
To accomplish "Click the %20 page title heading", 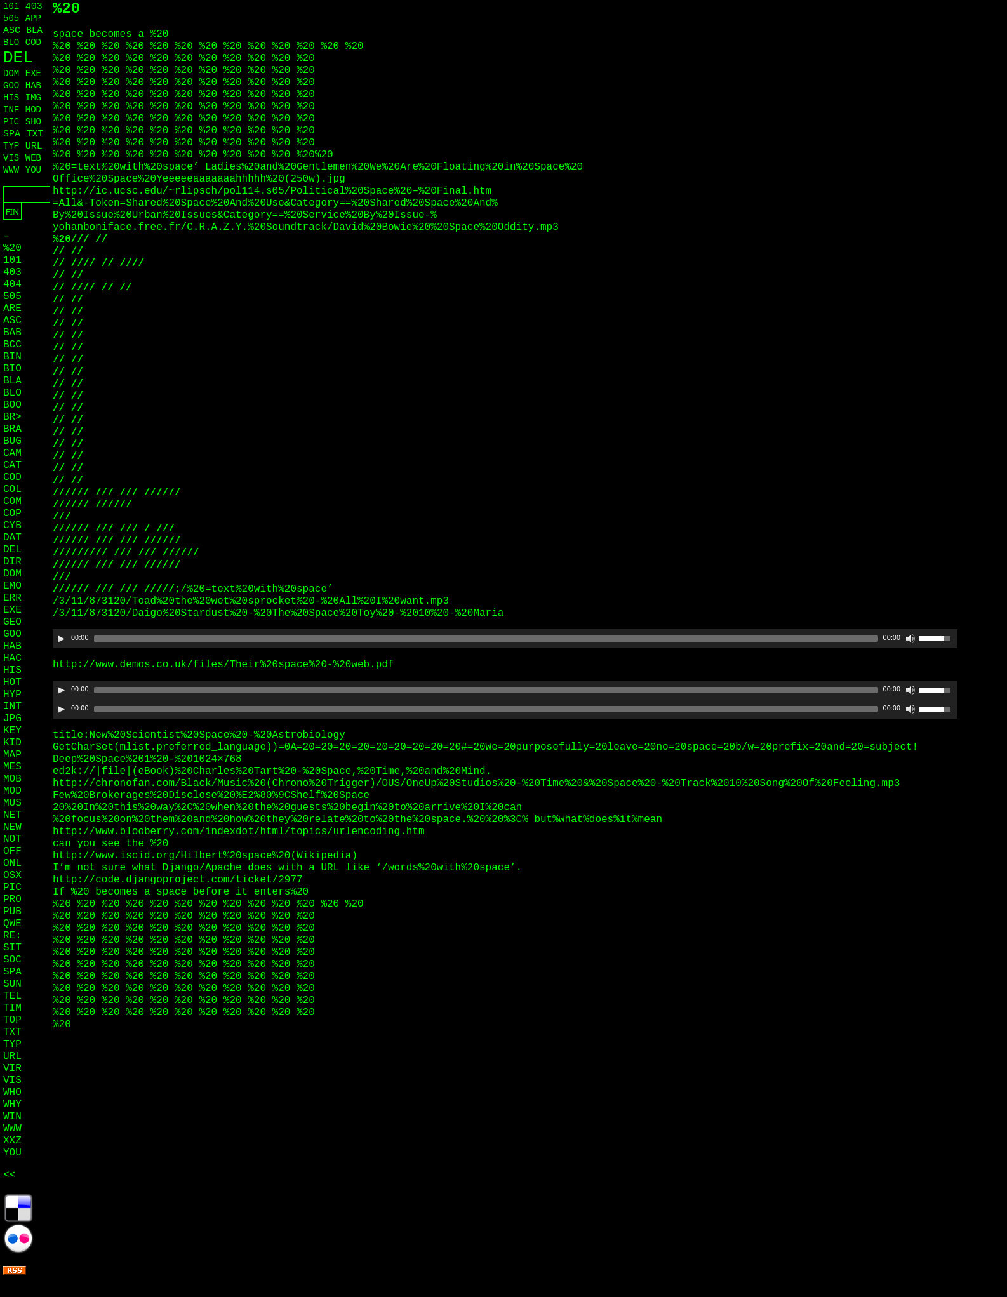I will point(66,9).
